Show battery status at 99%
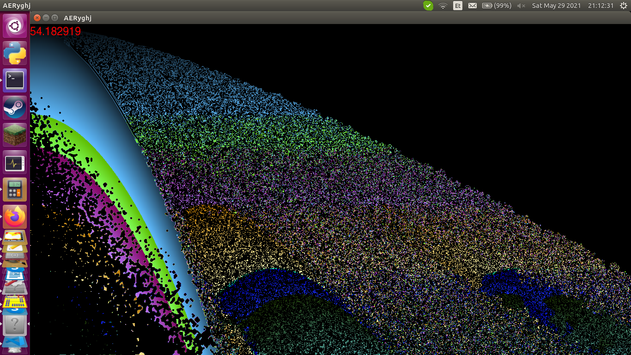This screenshot has height=355, width=631. pos(497,6)
